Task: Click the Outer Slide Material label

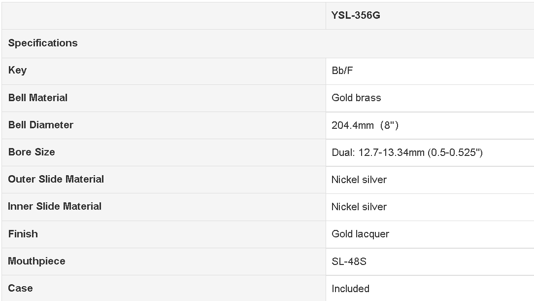Action: (x=56, y=179)
